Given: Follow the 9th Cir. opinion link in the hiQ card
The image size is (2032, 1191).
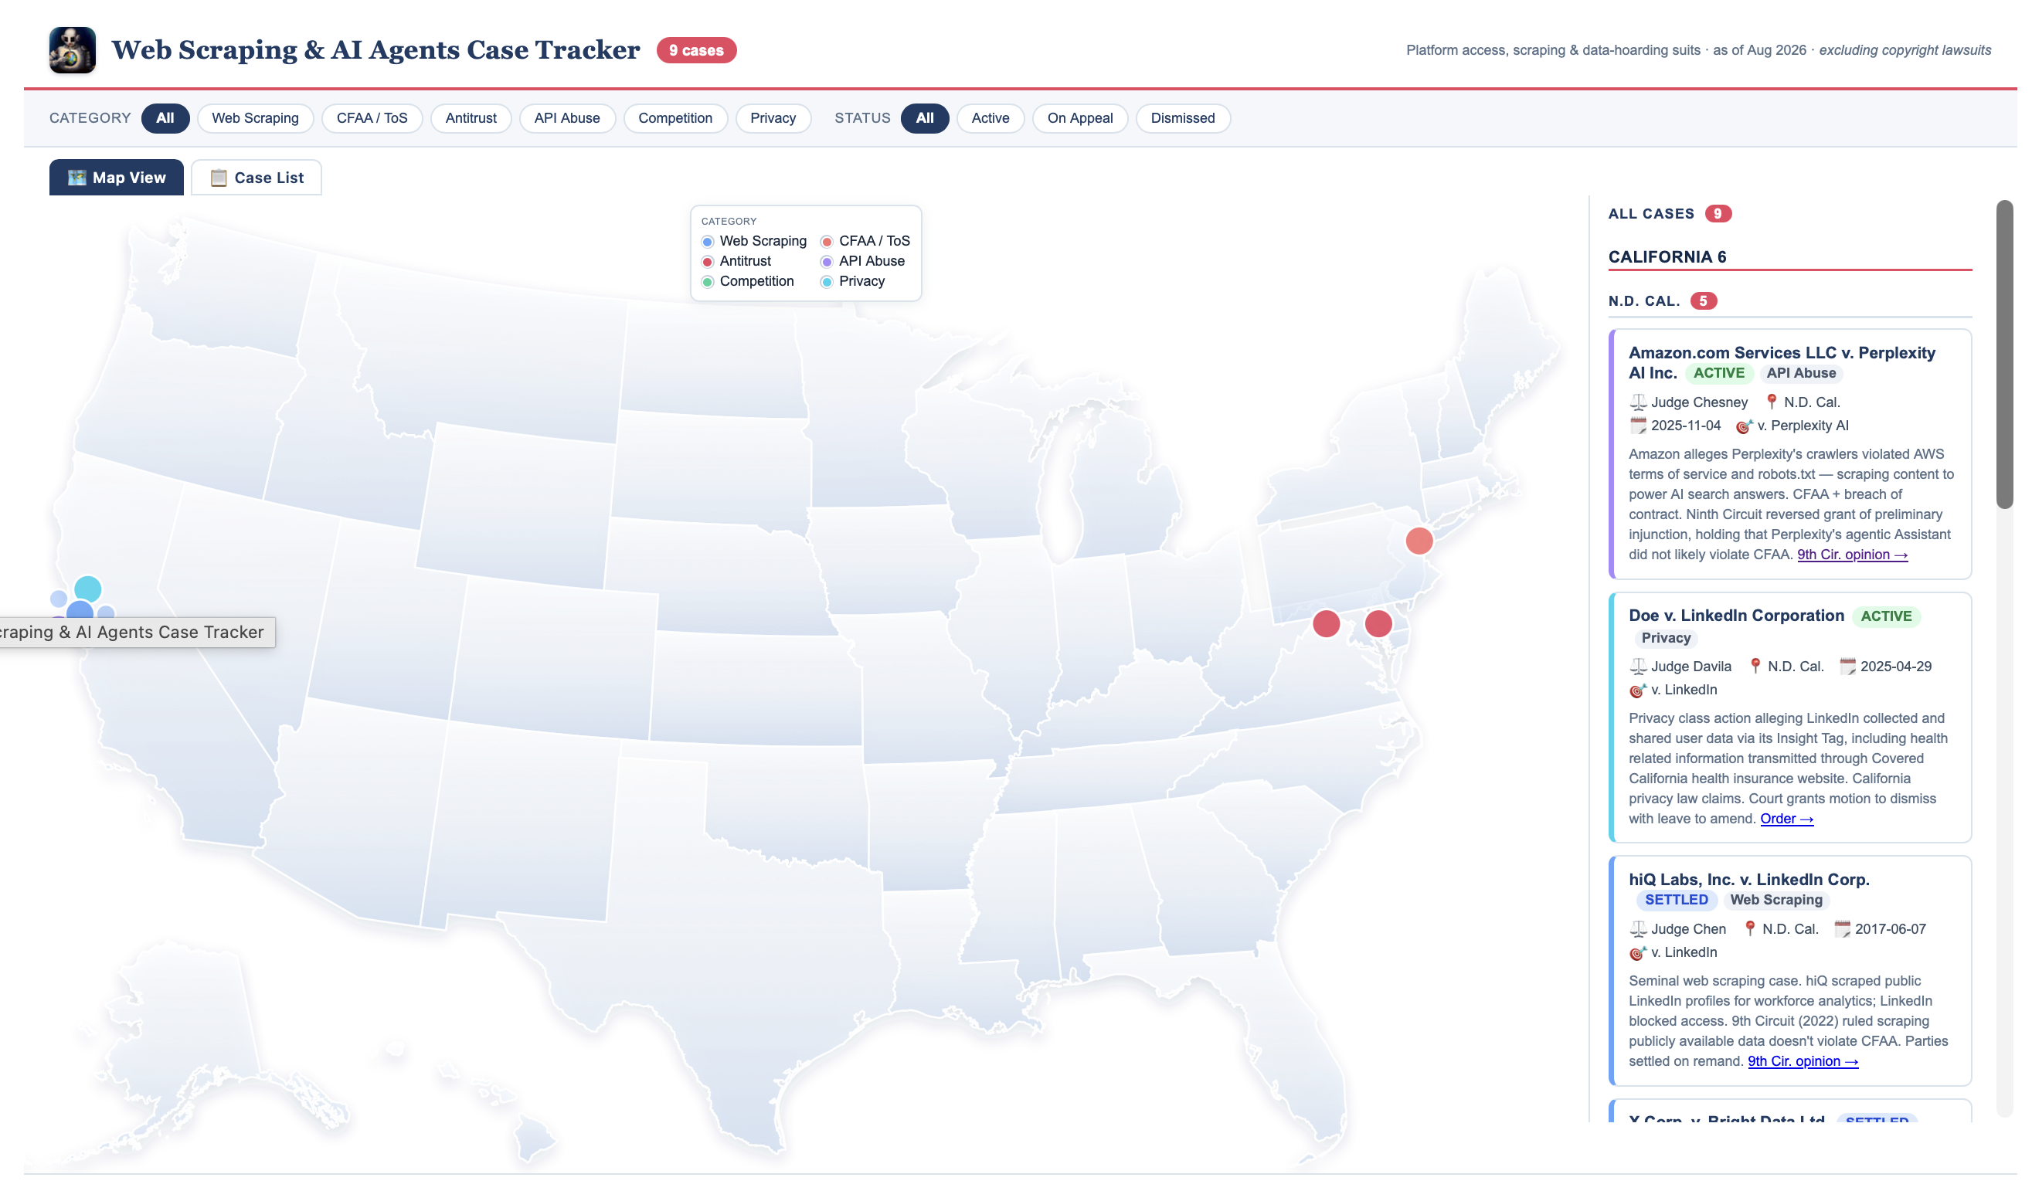Looking at the screenshot, I should pyautogui.click(x=1803, y=1061).
